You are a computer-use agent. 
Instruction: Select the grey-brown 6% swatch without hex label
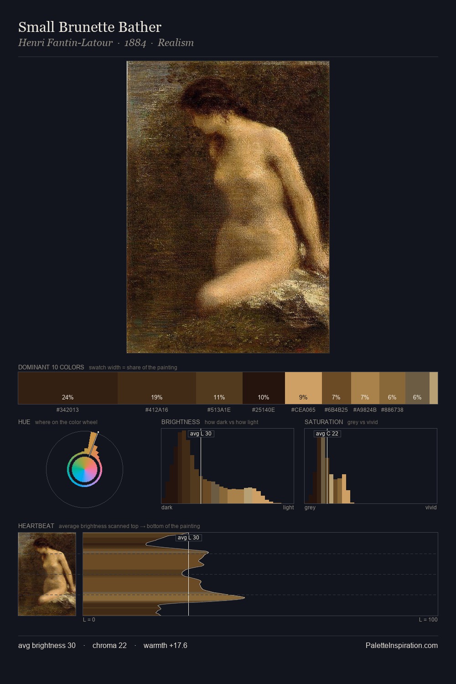417,388
